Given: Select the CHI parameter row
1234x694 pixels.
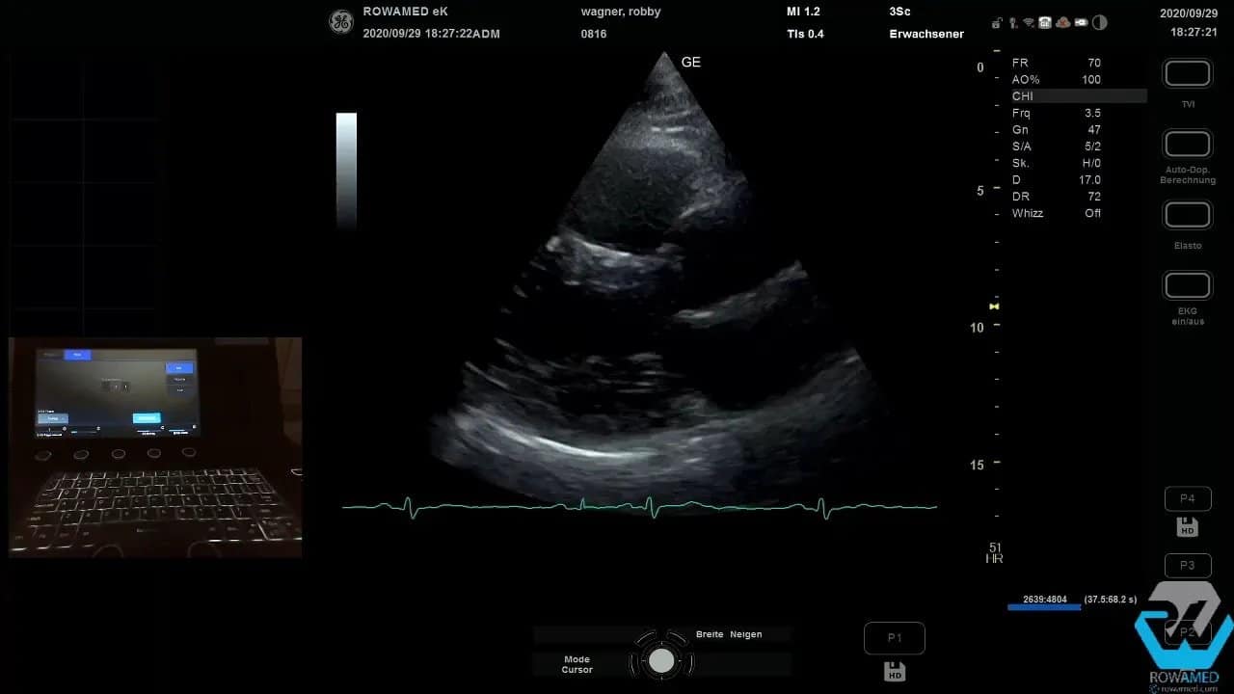Looking at the screenshot, I should 1078,96.
